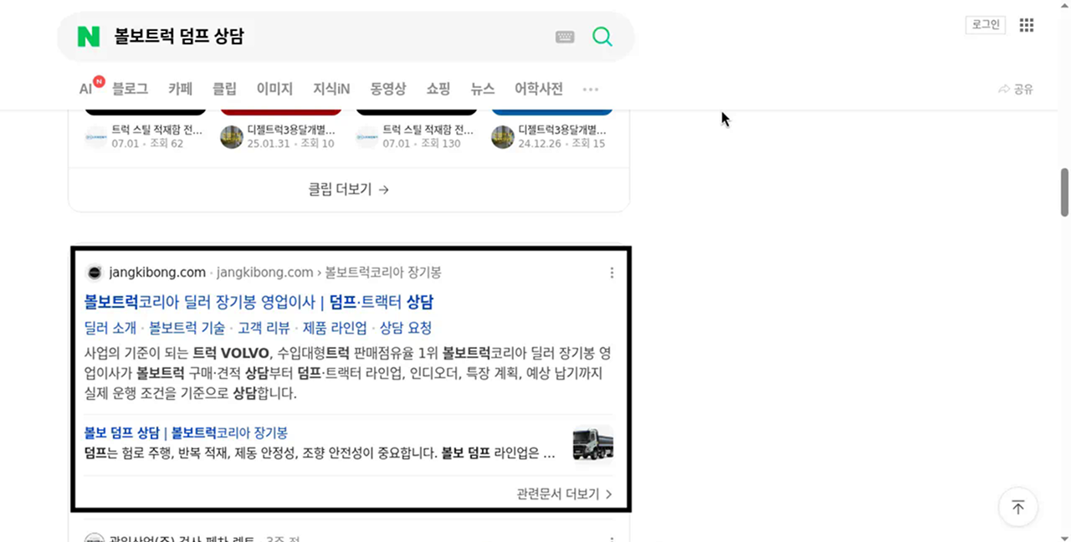1071x542 pixels.
Task: Switch to the 어학사전 tab
Action: point(539,89)
